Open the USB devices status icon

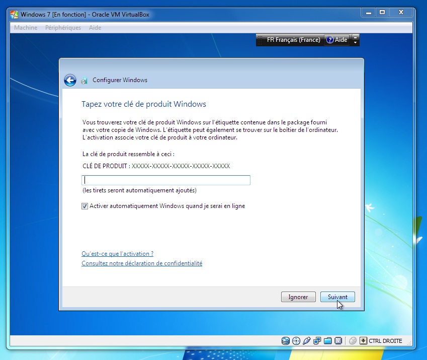pyautogui.click(x=306, y=341)
